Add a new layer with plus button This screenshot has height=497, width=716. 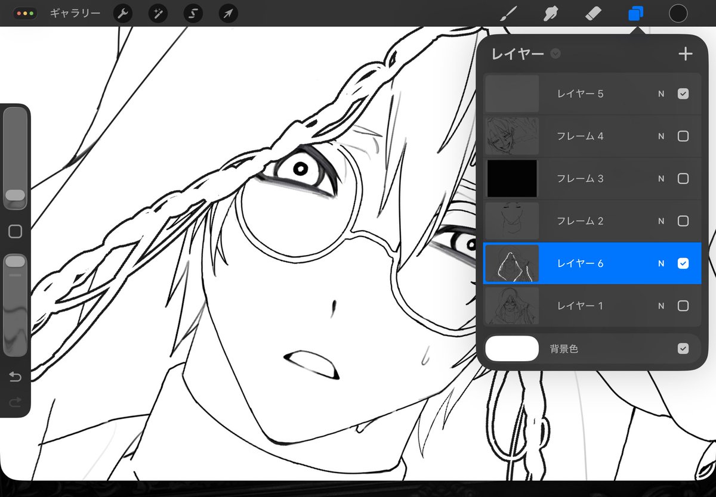(686, 54)
